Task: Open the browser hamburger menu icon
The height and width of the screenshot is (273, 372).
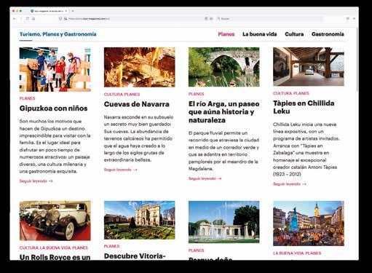Action: (354, 19)
